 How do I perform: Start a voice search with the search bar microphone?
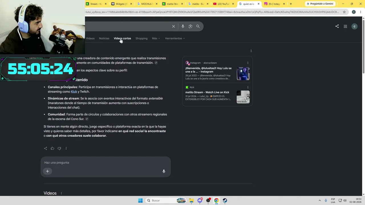183,26
